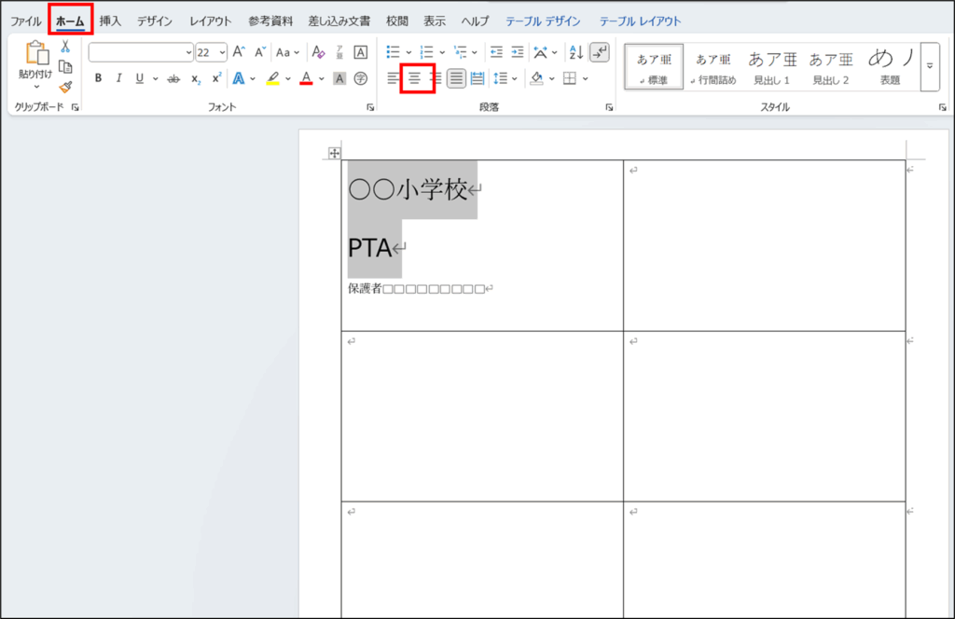Apply a character border to the text
The width and height of the screenshot is (955, 619).
pyautogui.click(x=361, y=52)
